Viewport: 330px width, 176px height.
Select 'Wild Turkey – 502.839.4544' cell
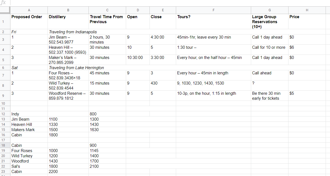click(x=68, y=86)
